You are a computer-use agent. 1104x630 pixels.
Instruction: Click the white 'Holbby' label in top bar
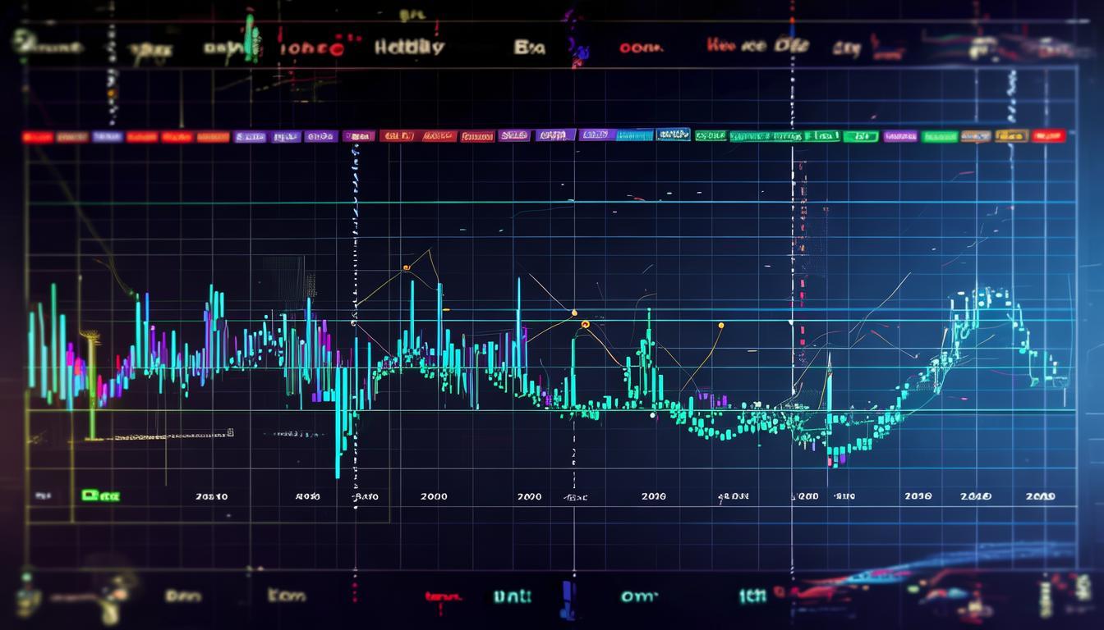pos(409,48)
